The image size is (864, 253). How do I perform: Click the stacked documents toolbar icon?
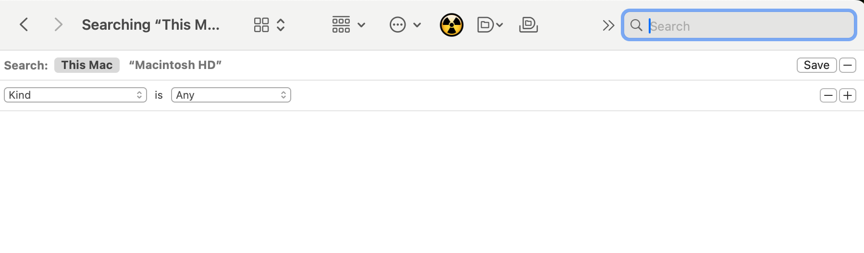coord(529,25)
